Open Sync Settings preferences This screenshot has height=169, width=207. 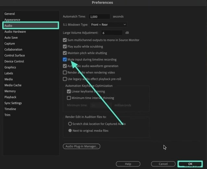point(13,103)
